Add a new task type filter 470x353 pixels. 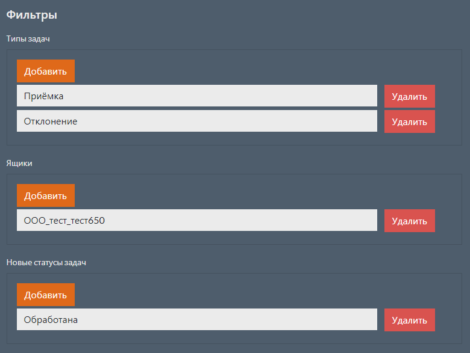pyautogui.click(x=46, y=71)
